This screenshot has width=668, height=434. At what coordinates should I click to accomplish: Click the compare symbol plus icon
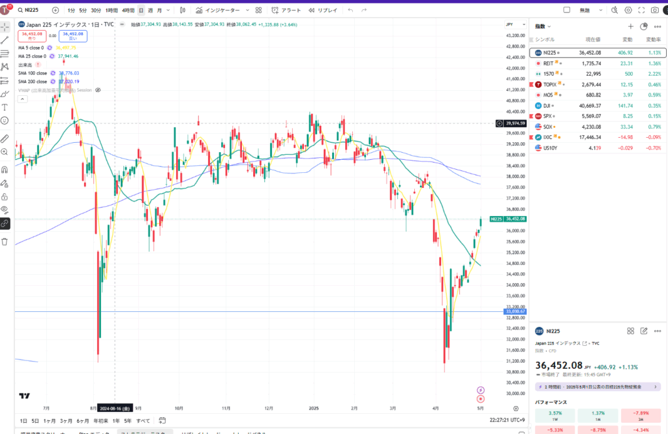tap(55, 10)
